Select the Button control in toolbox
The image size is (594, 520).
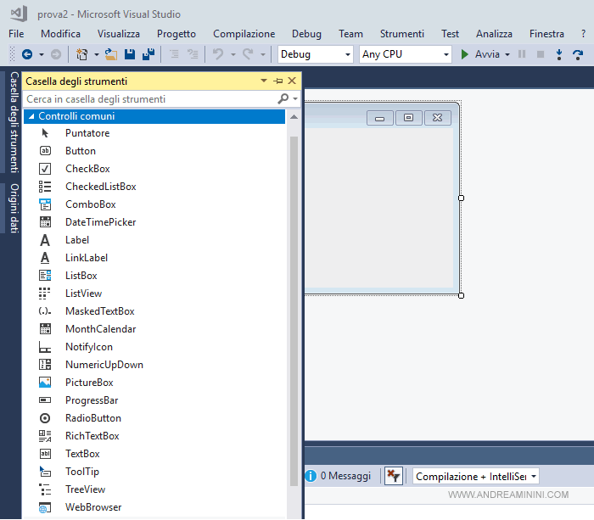(x=81, y=151)
